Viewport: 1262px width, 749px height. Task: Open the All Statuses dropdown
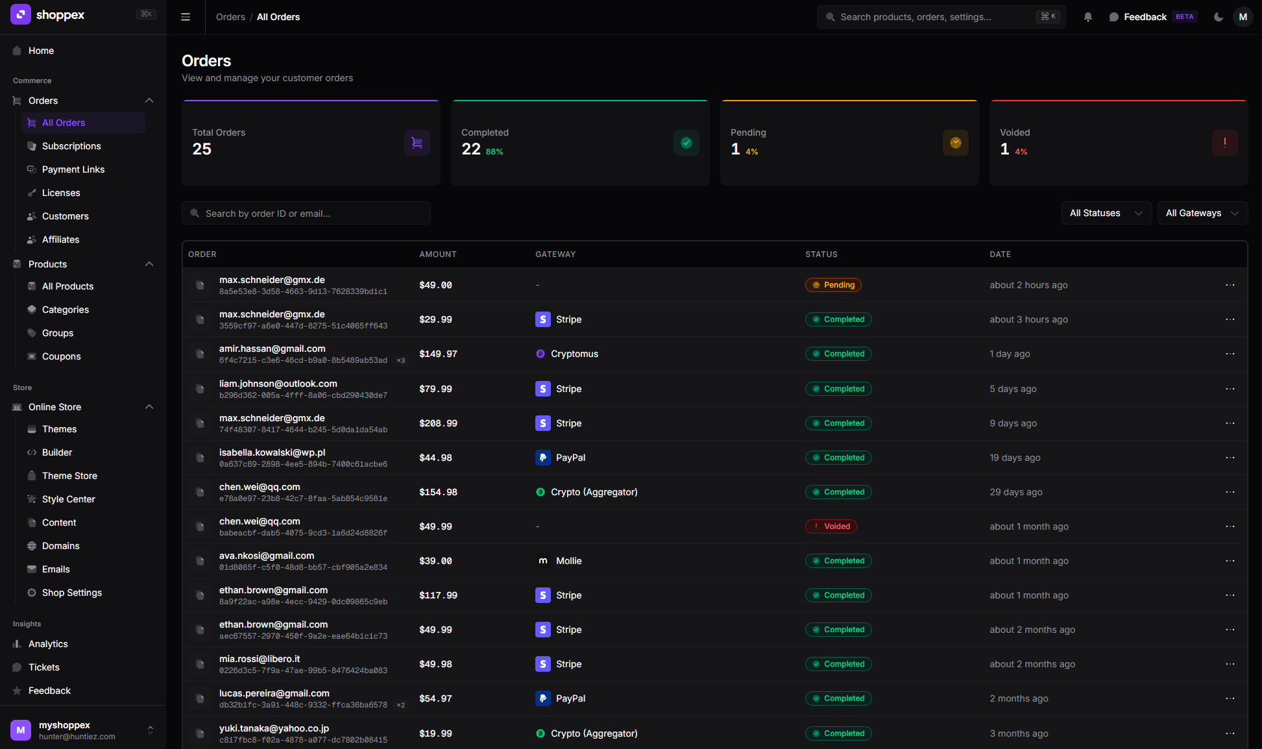tap(1106, 213)
